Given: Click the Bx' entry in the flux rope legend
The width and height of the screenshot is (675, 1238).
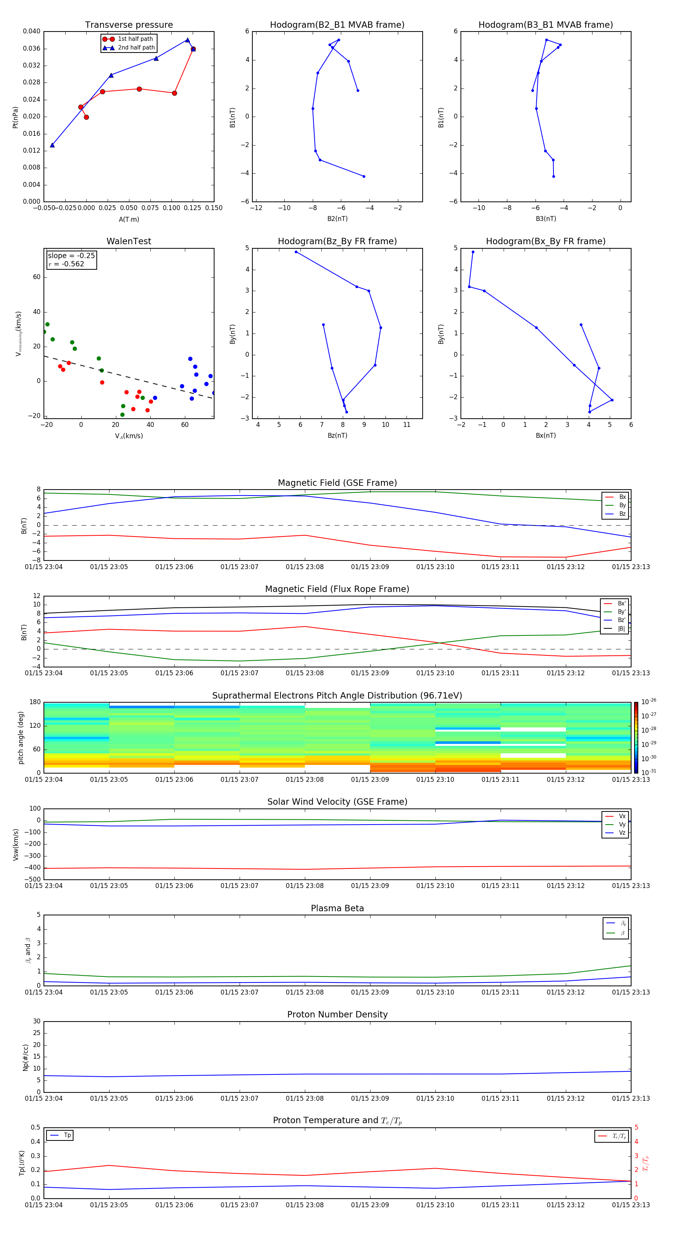Looking at the screenshot, I should click(615, 604).
